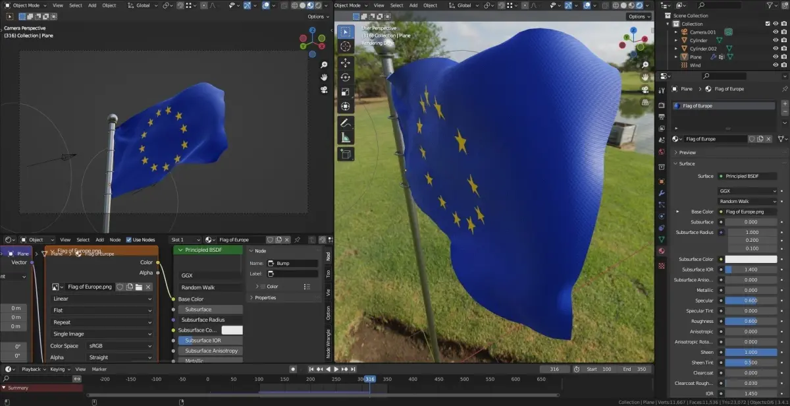
Task: Open the Material properties tab
Action: pos(662,251)
